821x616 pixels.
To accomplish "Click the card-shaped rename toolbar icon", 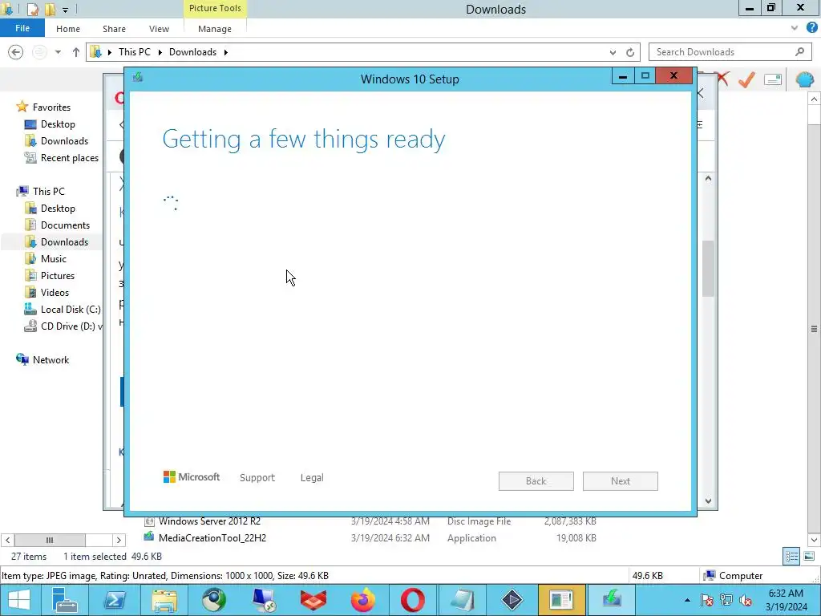I will tap(773, 79).
